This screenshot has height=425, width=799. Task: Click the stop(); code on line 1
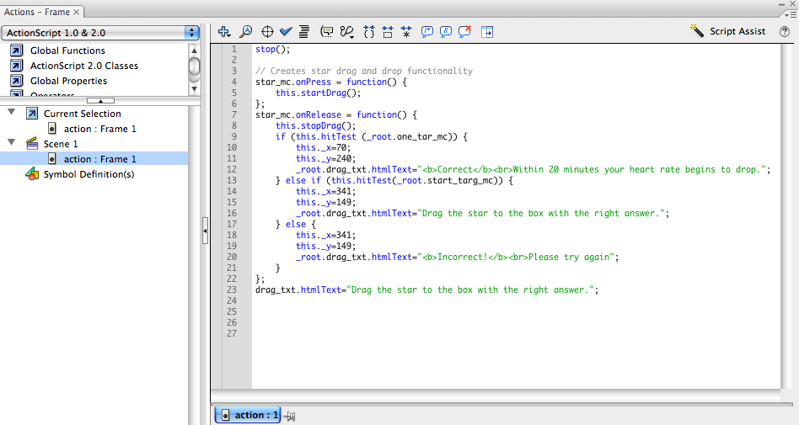[x=272, y=49]
